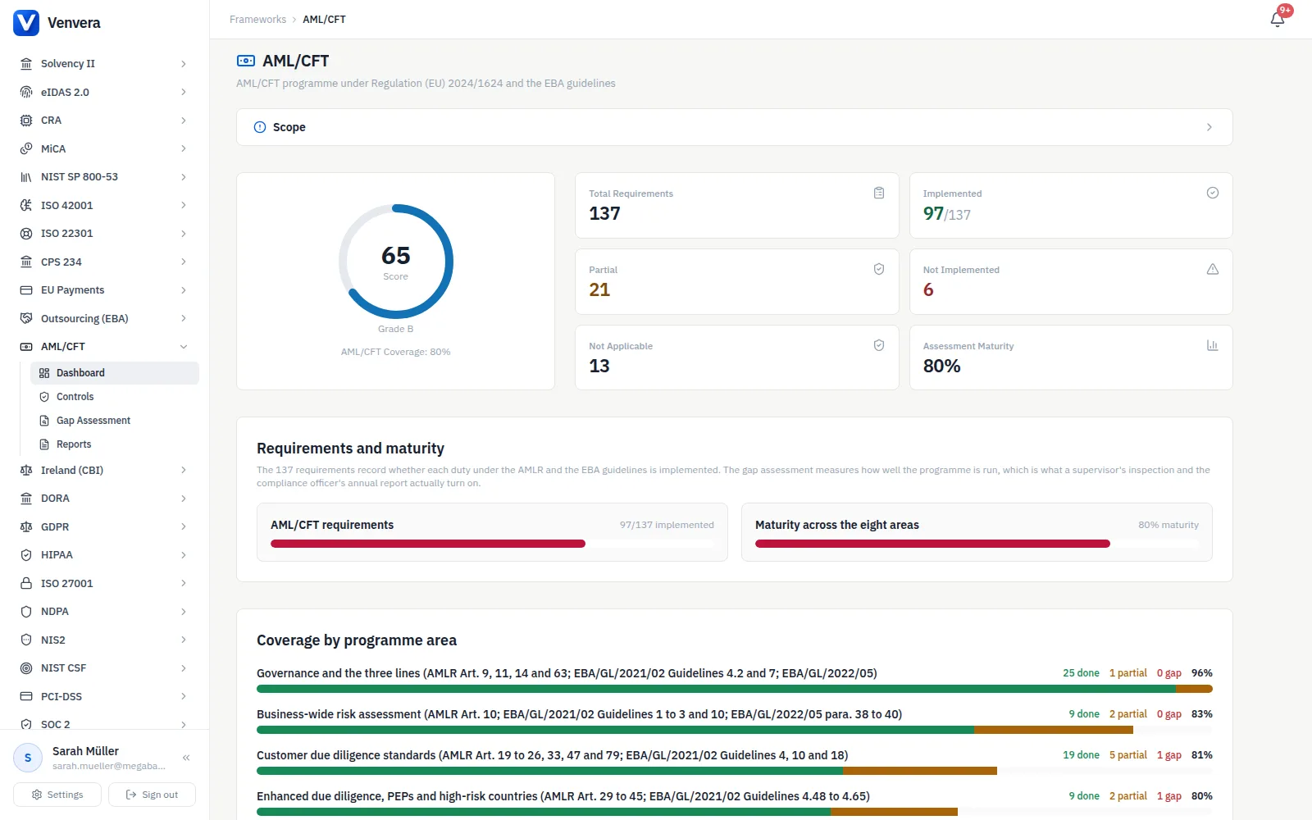Click the Solvency II bank icon

[x=26, y=64]
